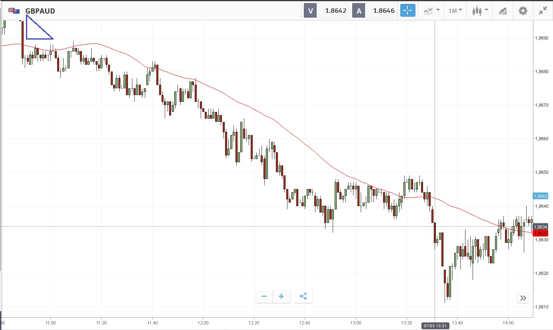The width and height of the screenshot is (553, 330).
Task: Zoom in the chart with plus button
Action: click(281, 296)
